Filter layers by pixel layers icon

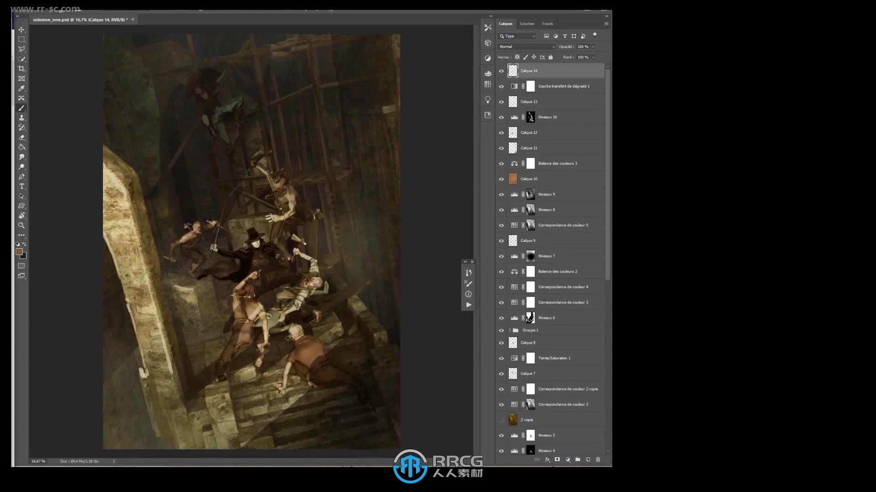[546, 36]
